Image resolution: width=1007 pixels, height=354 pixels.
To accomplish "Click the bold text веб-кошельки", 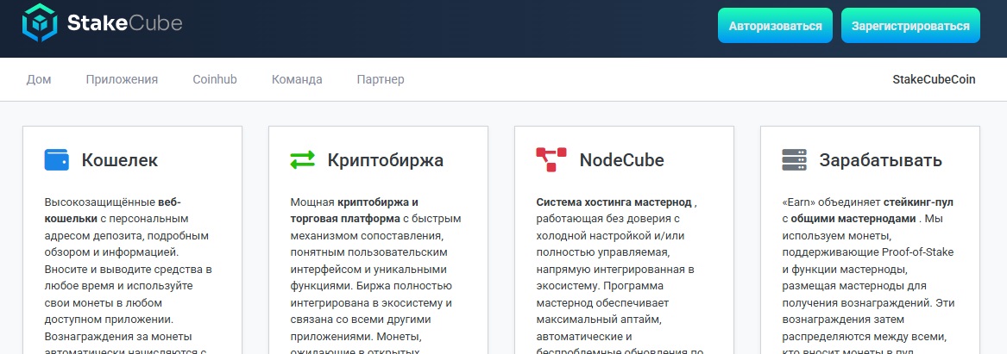I will [113, 210].
